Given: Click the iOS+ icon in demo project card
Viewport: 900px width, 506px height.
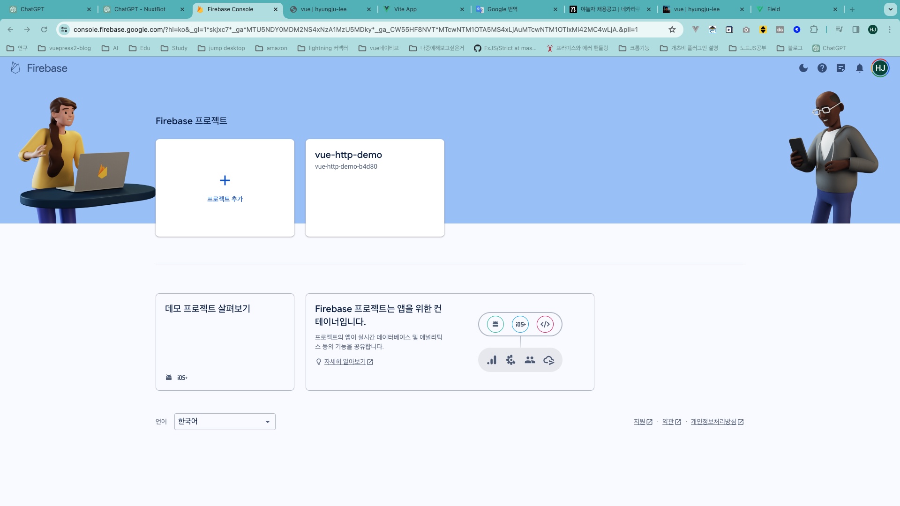Looking at the screenshot, I should [182, 378].
